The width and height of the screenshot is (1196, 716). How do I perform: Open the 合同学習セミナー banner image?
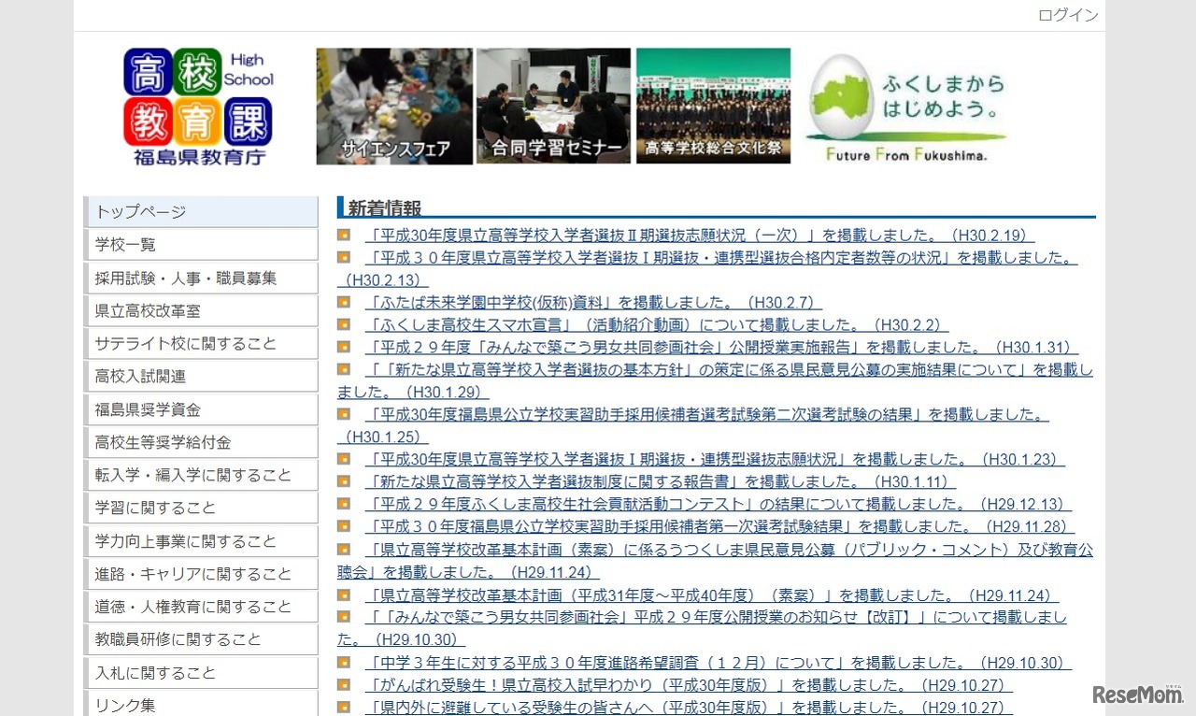pyautogui.click(x=553, y=105)
